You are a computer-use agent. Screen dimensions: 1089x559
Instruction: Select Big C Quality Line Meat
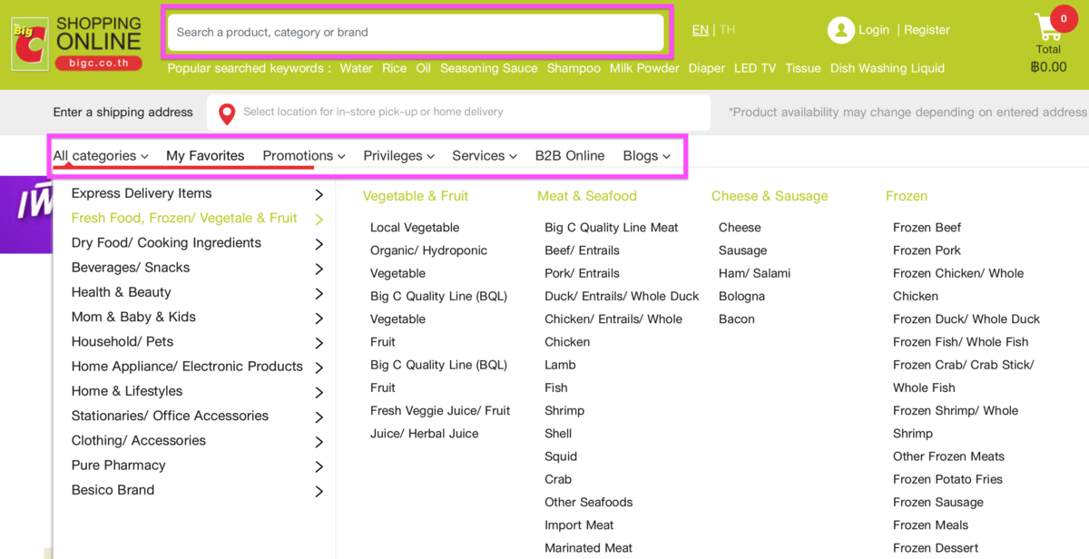coord(612,228)
